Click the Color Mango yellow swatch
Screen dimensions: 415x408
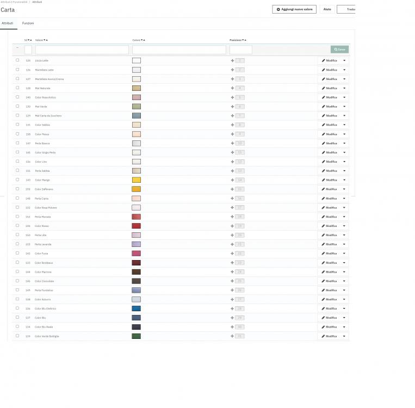click(x=137, y=180)
